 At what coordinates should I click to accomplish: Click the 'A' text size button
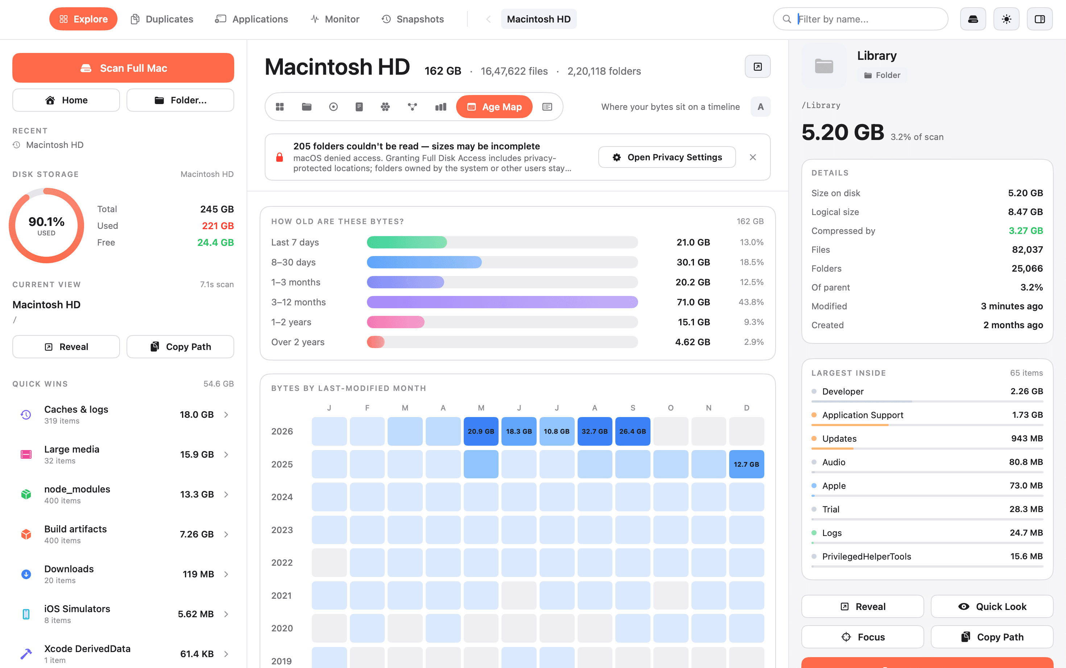(760, 107)
